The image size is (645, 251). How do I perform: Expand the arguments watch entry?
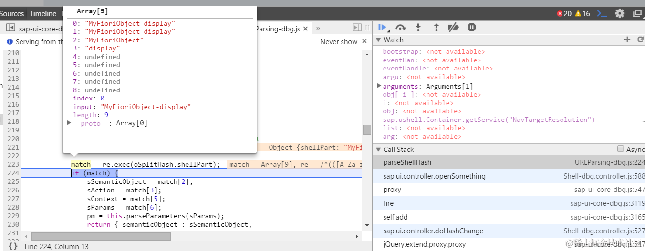pyautogui.click(x=379, y=86)
